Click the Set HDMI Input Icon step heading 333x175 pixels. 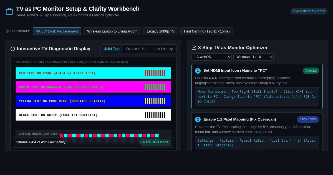[x=235, y=71]
